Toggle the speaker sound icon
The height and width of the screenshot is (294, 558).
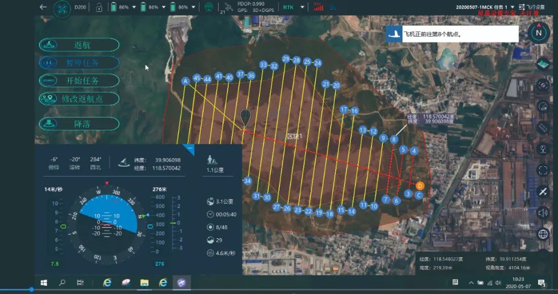(542, 213)
